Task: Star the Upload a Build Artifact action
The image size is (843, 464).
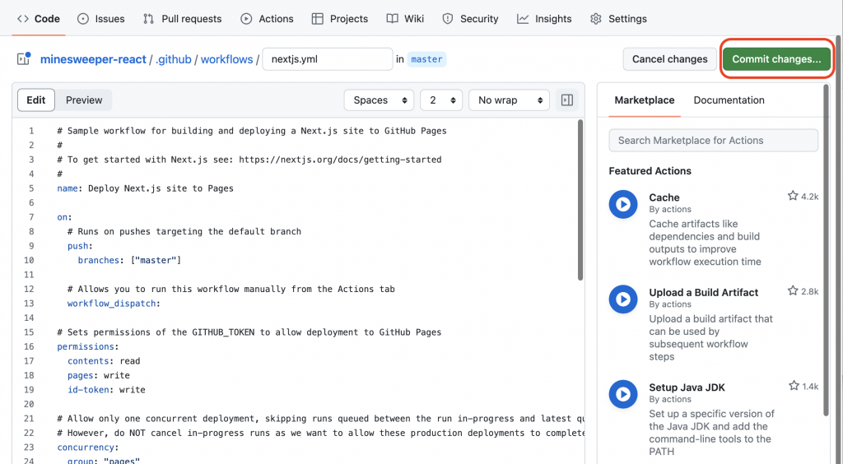Action: 793,290
